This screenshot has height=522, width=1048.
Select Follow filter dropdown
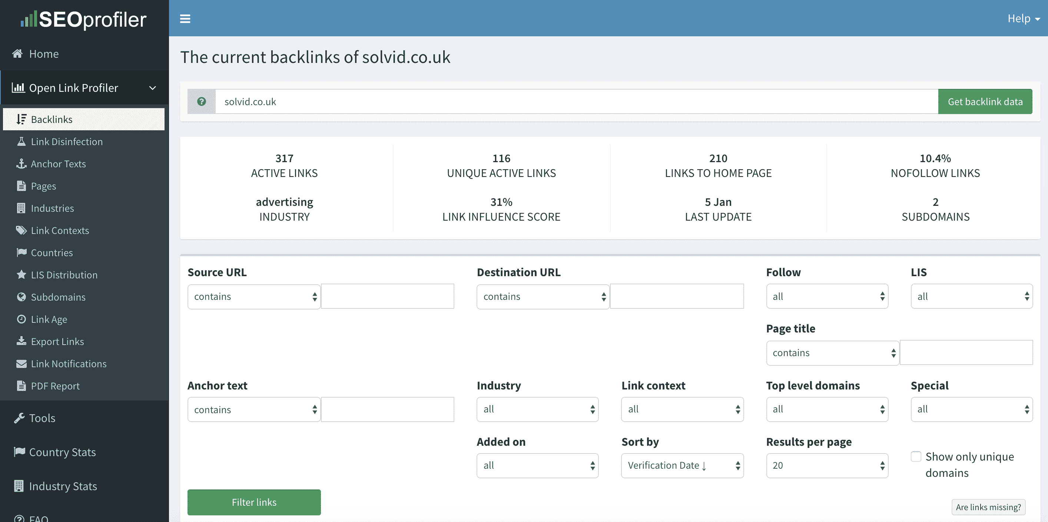[826, 296]
